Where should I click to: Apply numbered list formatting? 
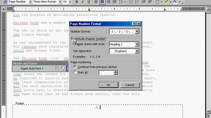[131, 2]
